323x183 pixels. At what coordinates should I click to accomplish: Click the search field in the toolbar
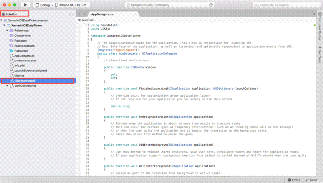[x=286, y=5]
